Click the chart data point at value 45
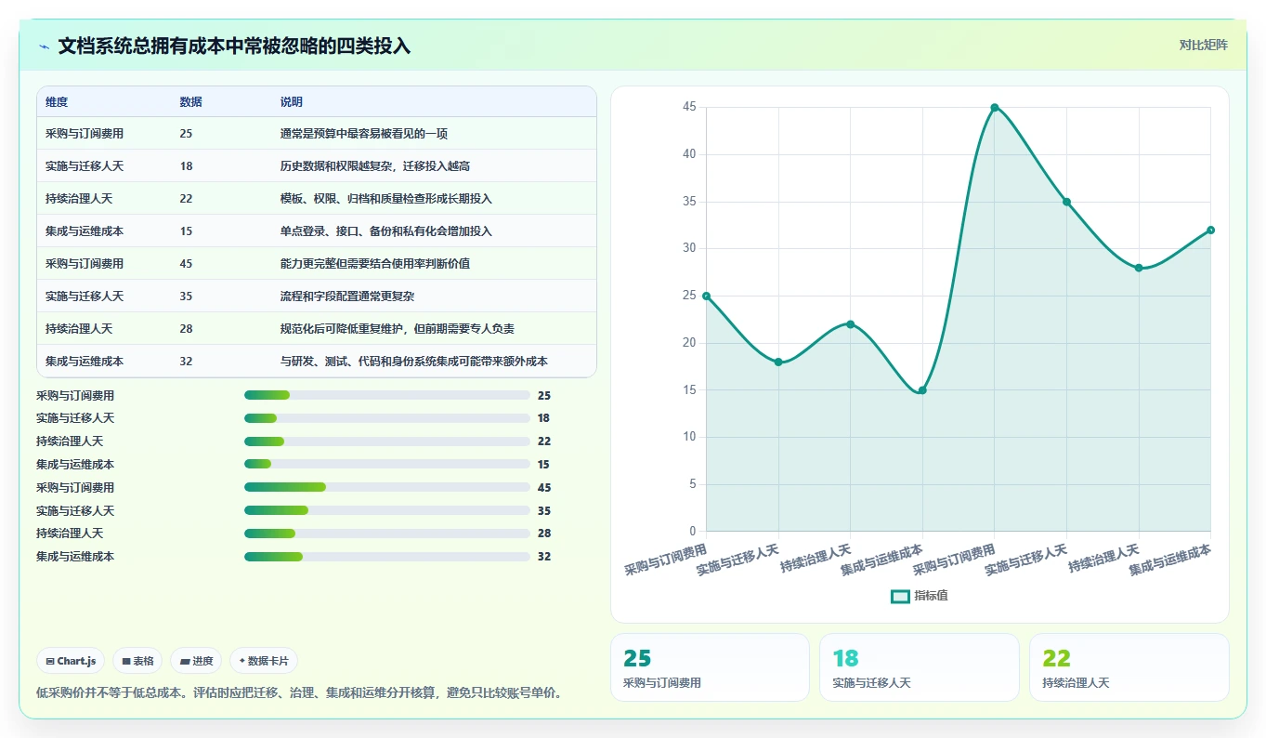The width and height of the screenshot is (1266, 738). (995, 108)
